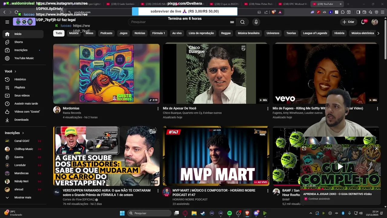Open the account avatar menu
The width and height of the screenshot is (387, 218).
coord(375,22)
